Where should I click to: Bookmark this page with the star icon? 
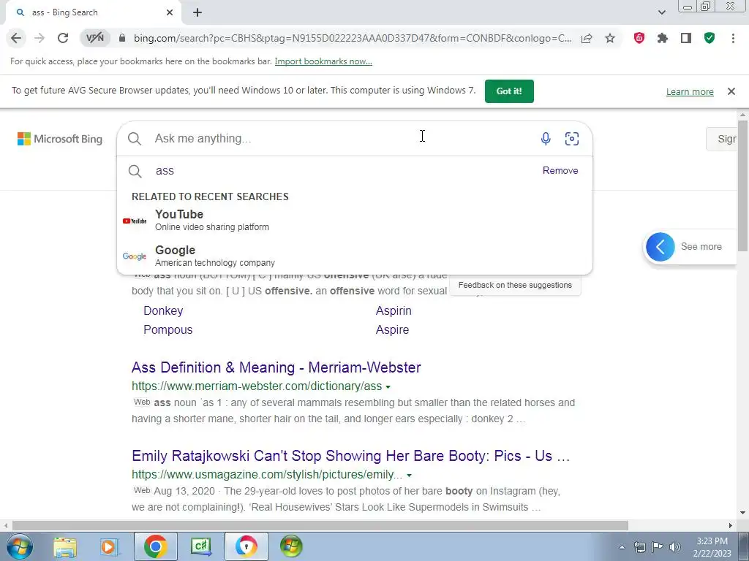click(610, 38)
